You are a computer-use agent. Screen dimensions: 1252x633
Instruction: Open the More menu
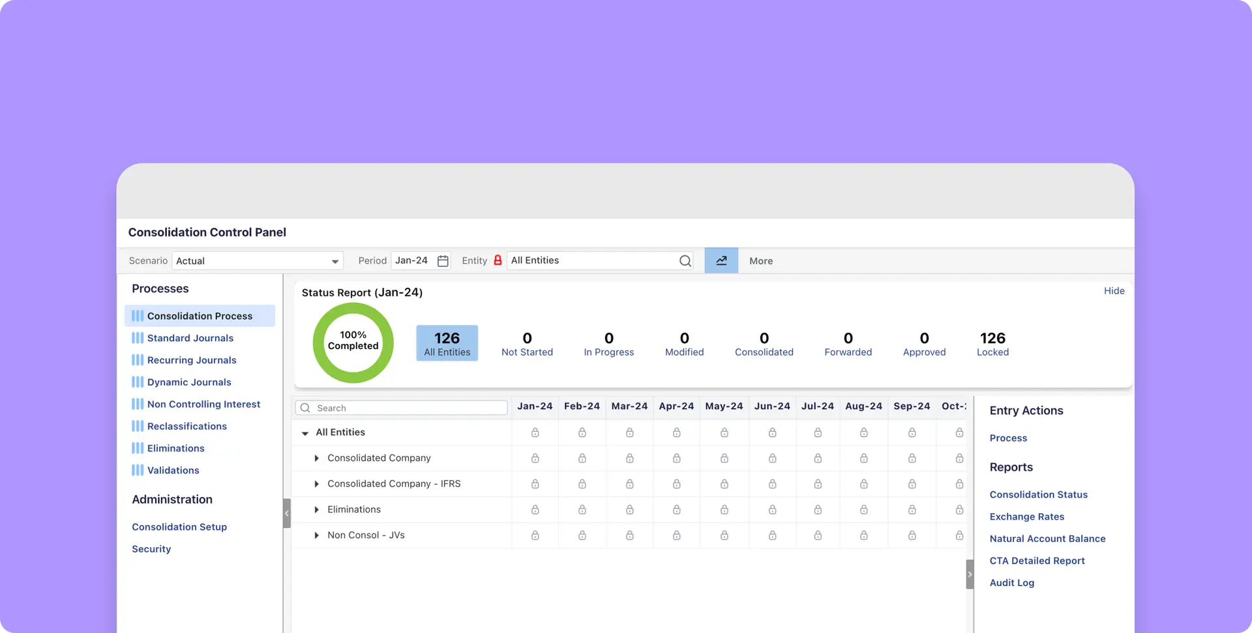pyautogui.click(x=760, y=260)
